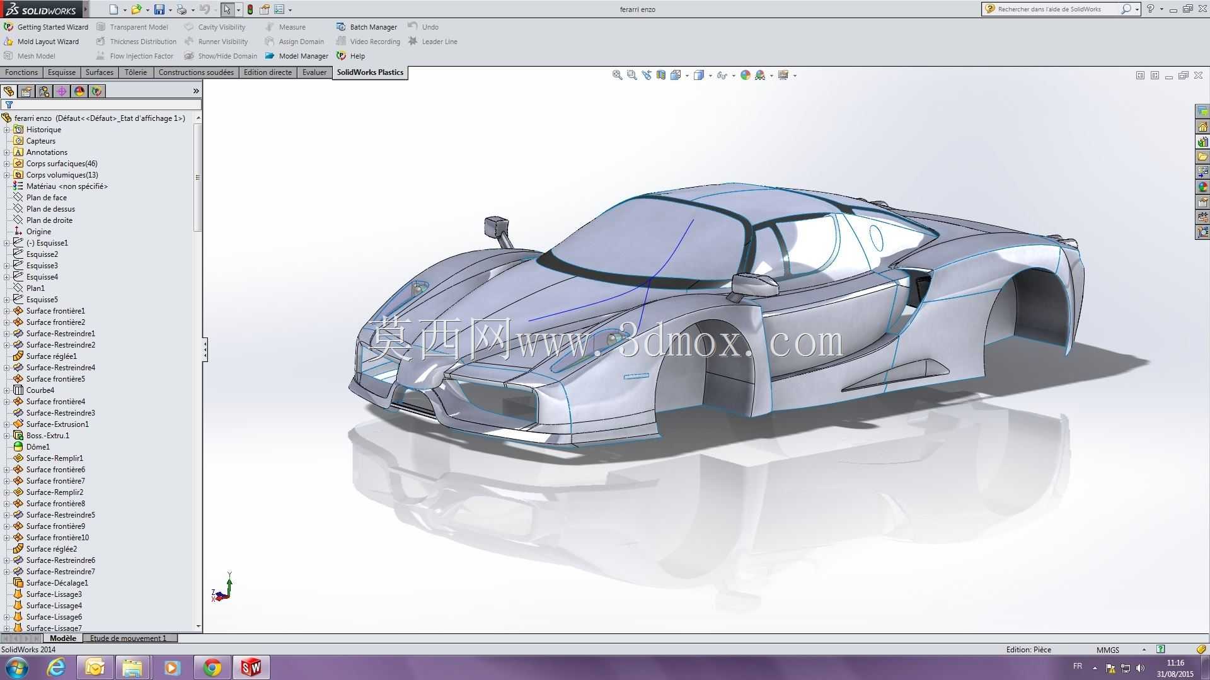Expand the Historique tree node
This screenshot has height=680, width=1210.
(7, 130)
